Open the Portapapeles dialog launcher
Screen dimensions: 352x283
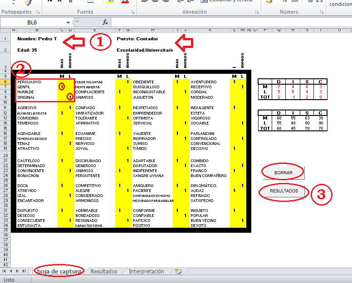pyautogui.click(x=37, y=12)
